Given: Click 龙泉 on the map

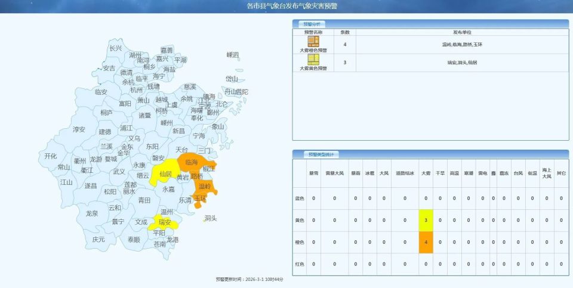Looking at the screenshot, I should point(92,213).
